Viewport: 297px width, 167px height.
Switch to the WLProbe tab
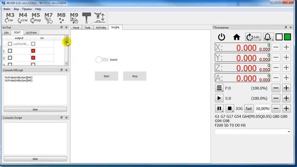(101, 28)
